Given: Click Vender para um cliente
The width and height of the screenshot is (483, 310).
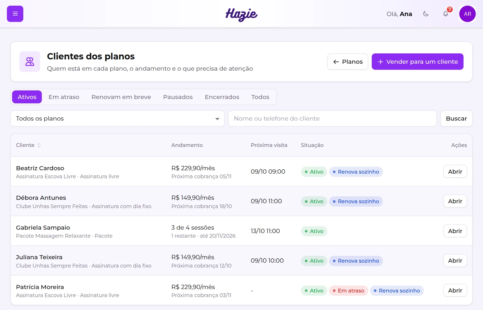Looking at the screenshot, I should (x=417, y=62).
